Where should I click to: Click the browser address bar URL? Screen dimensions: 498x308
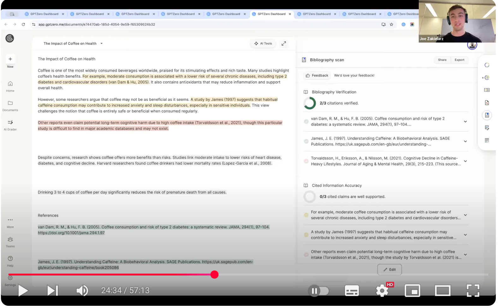pyautogui.click(x=97, y=24)
